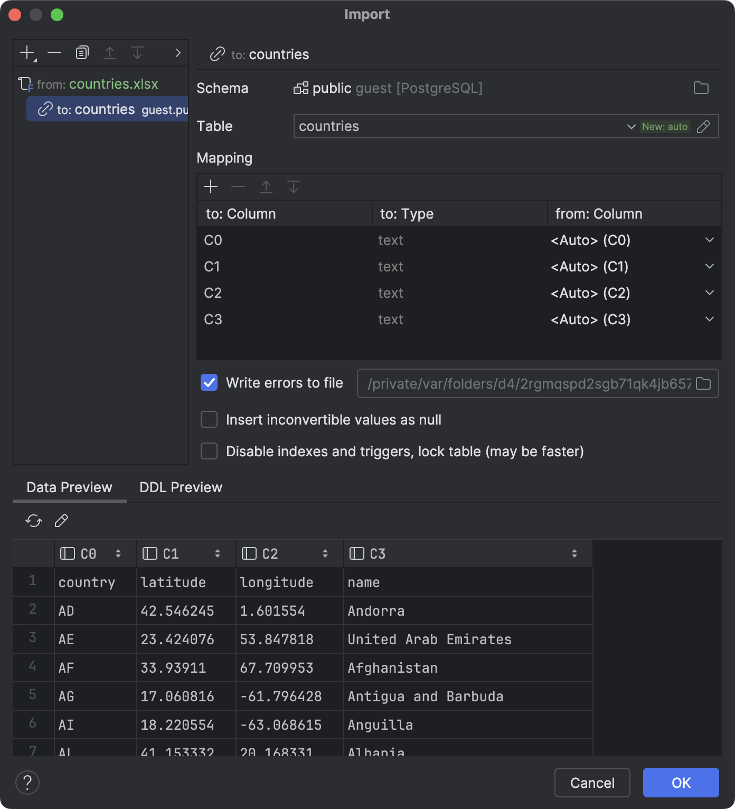The height and width of the screenshot is (809, 735).
Task: Open the countries table dropdown
Action: (630, 126)
